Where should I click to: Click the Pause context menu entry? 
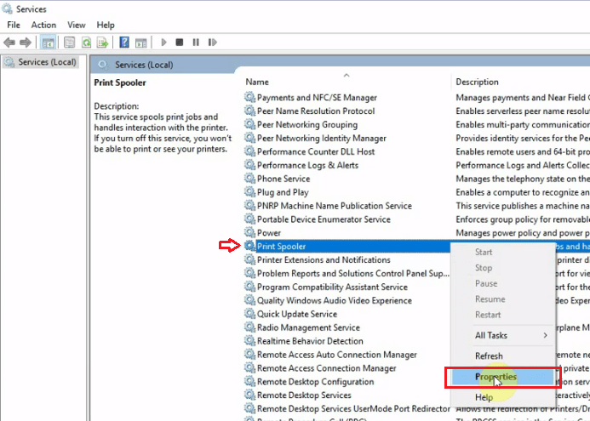pos(502,283)
